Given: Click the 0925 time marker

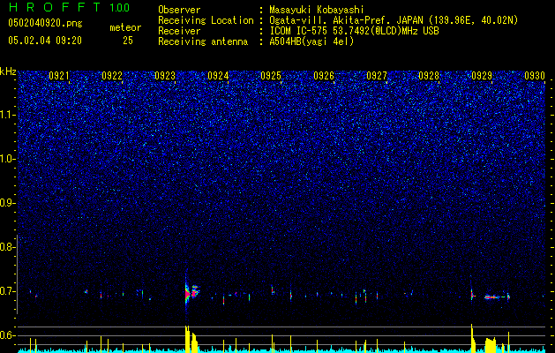Looking at the screenshot, I should 271,76.
